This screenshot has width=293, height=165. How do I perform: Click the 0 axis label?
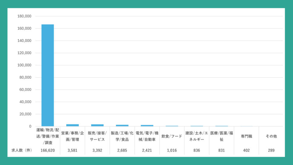(30, 127)
